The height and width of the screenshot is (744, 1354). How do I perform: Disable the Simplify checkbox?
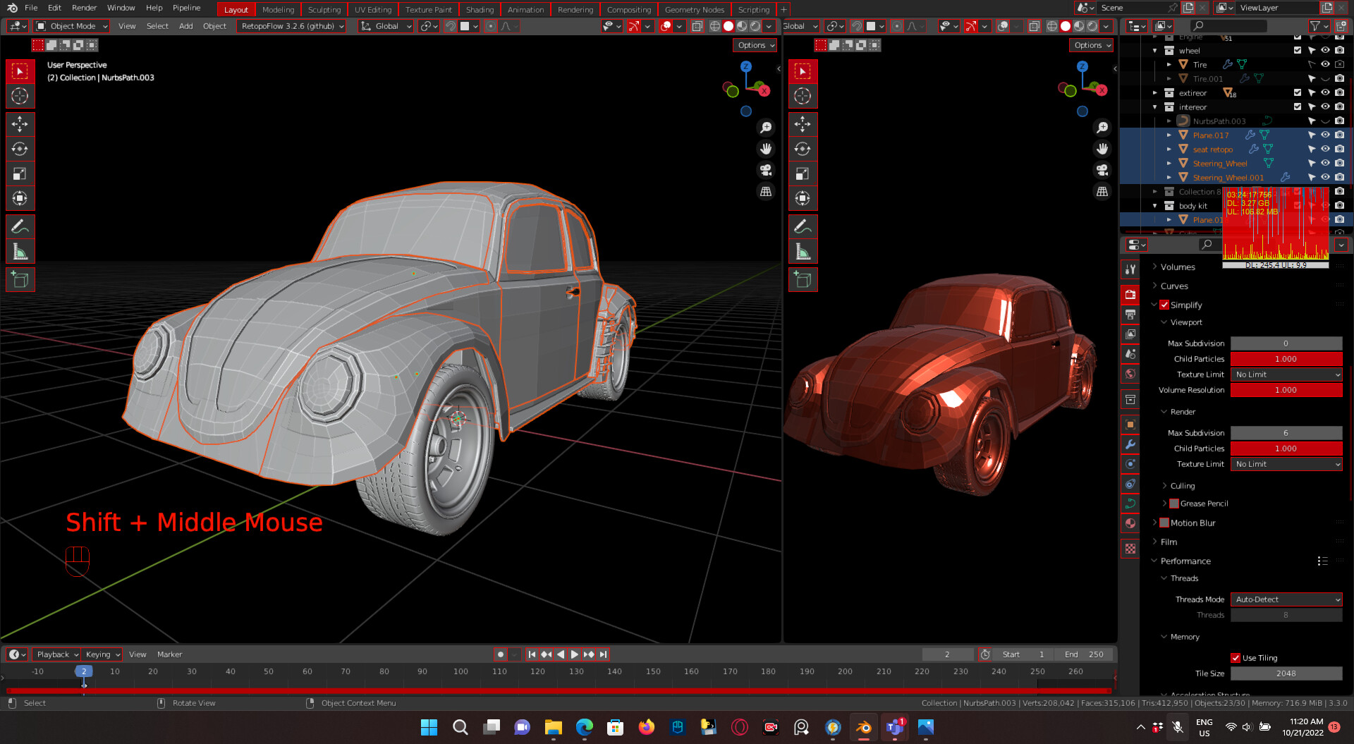point(1164,305)
